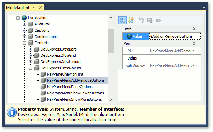Click the NavPaneChevronHint cube icon
The image size is (213, 132).
pyautogui.click(x=43, y=74)
